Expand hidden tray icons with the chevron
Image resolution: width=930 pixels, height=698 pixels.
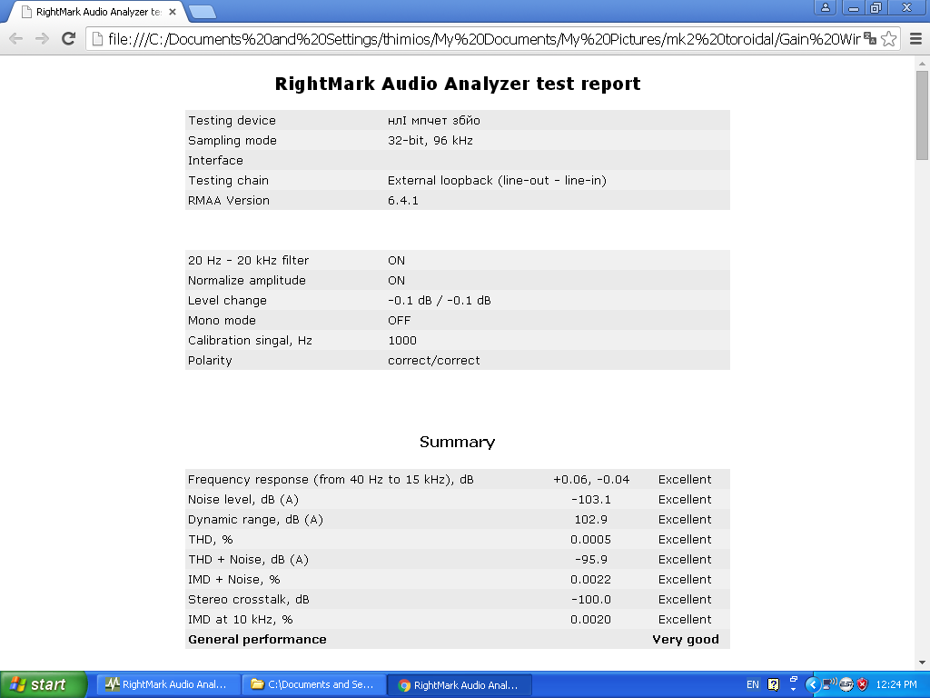click(x=812, y=684)
